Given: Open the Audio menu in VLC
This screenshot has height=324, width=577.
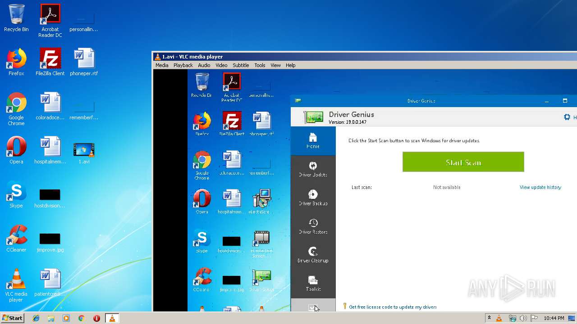Looking at the screenshot, I should click(204, 65).
